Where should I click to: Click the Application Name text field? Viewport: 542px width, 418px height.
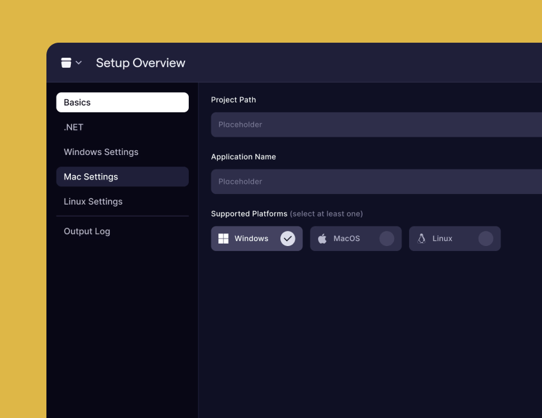376,181
